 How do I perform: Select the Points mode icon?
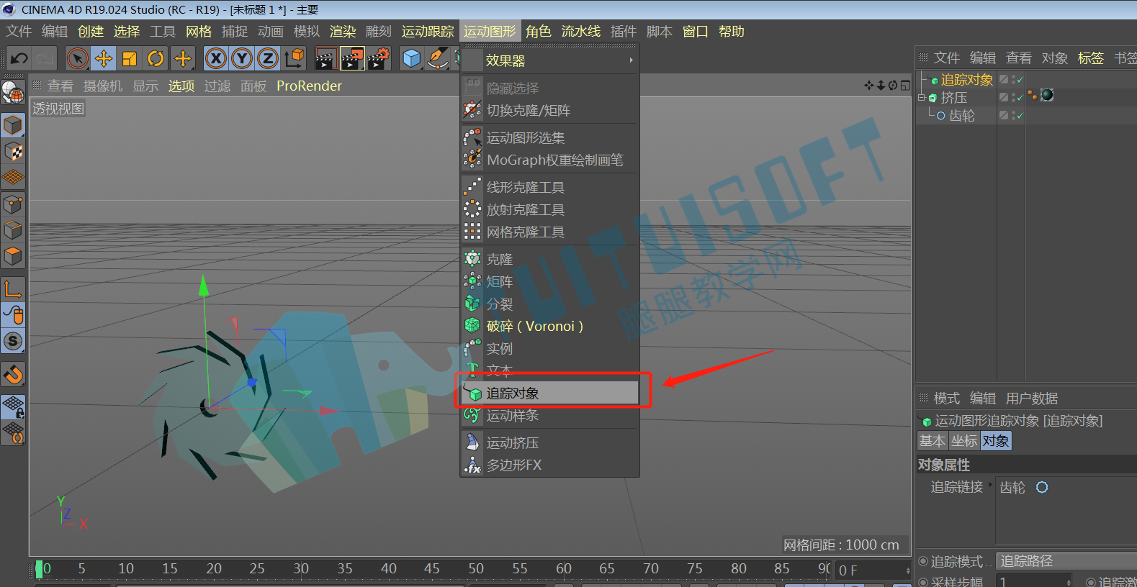[x=13, y=204]
